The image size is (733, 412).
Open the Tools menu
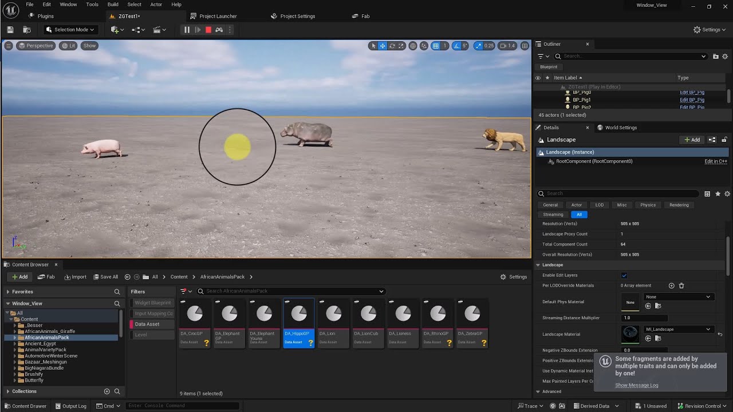tap(92, 5)
